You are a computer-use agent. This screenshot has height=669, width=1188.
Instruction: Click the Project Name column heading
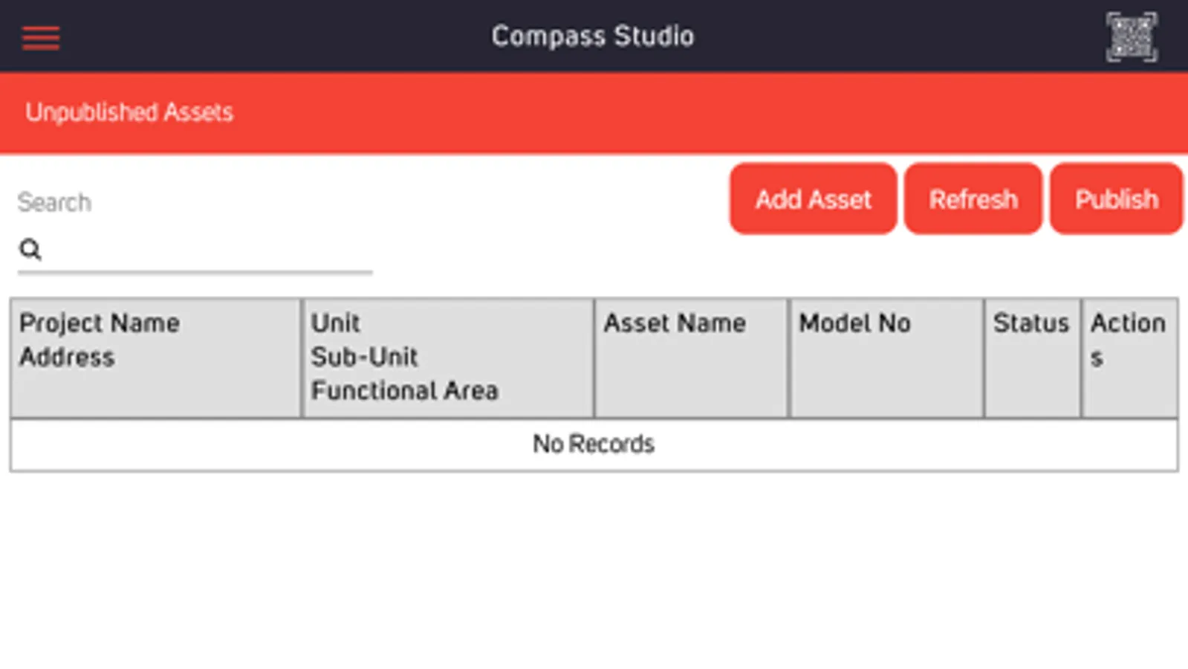coord(100,323)
